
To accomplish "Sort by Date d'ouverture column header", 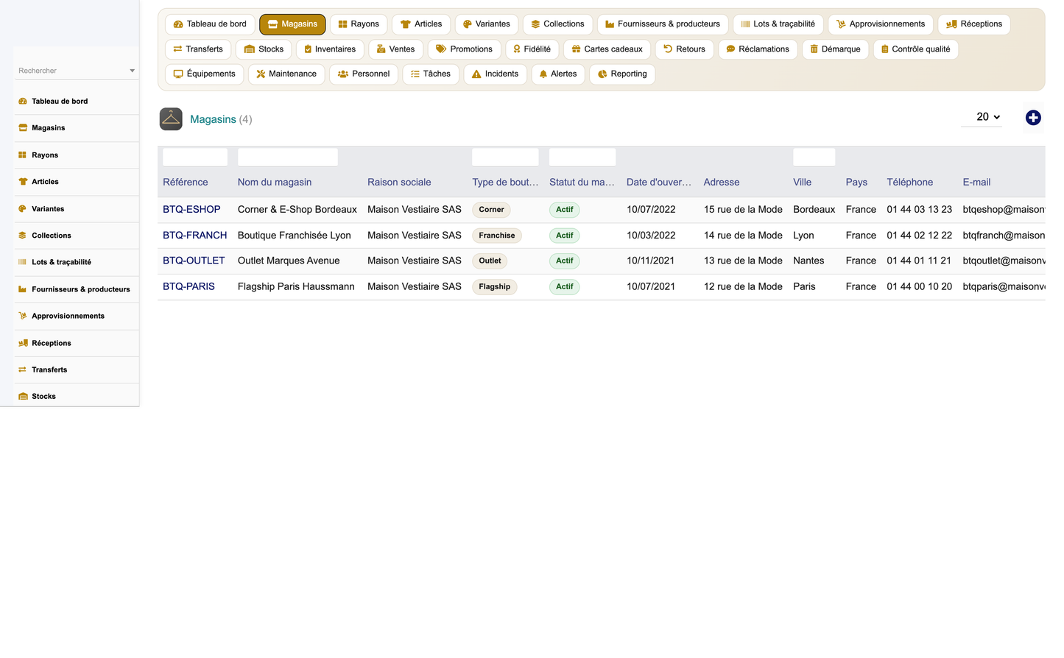I will point(659,182).
